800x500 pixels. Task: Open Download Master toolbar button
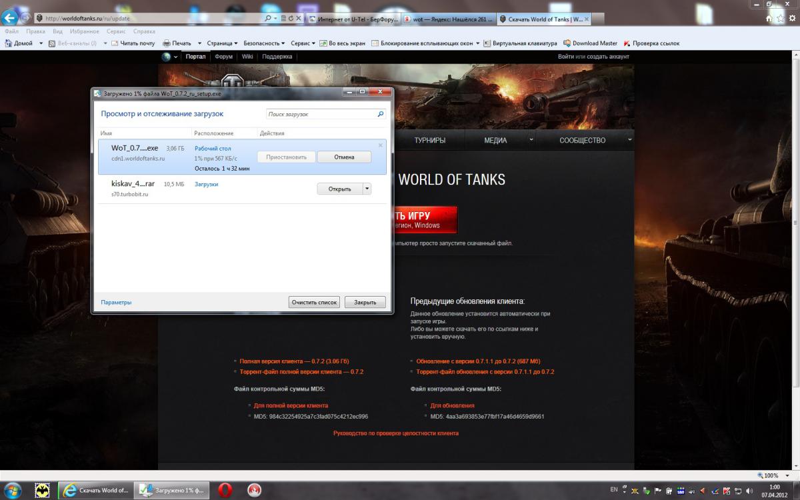(x=590, y=43)
